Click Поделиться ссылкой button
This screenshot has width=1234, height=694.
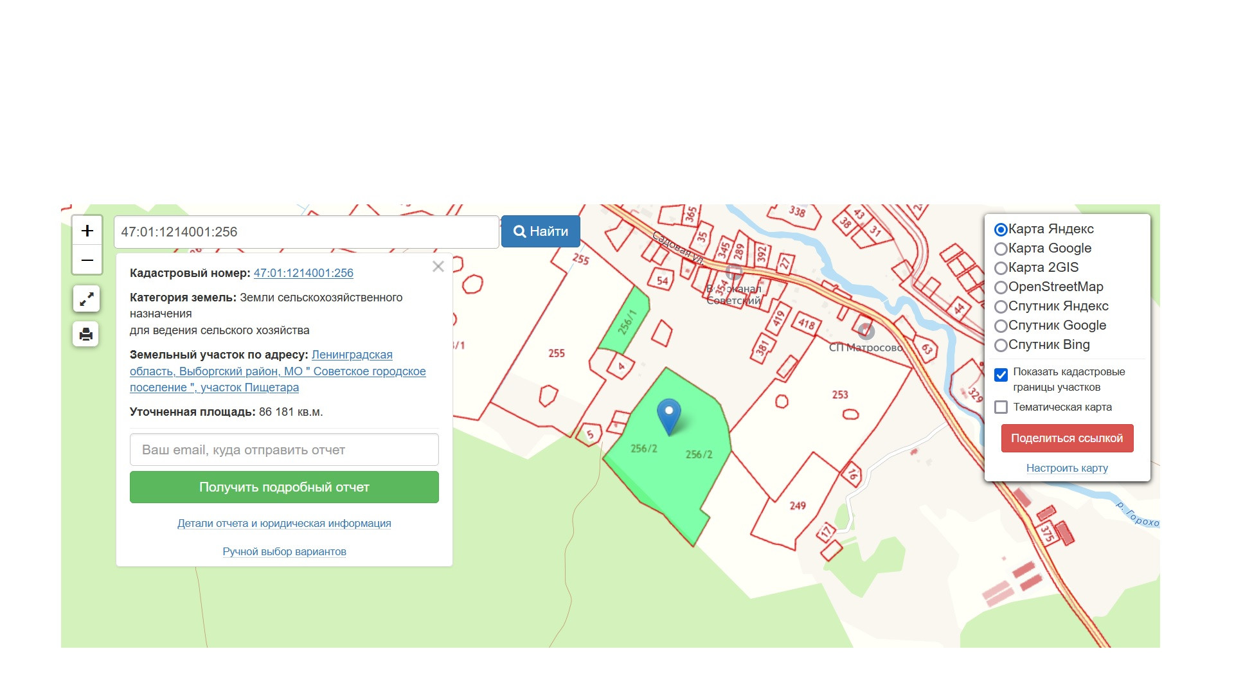[1067, 438]
